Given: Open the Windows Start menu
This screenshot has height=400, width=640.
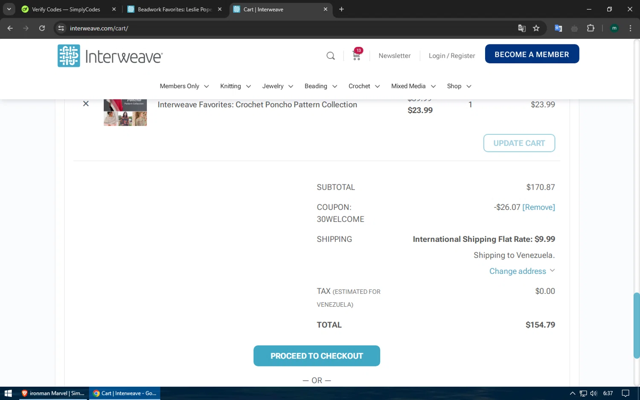Looking at the screenshot, I should [8, 393].
